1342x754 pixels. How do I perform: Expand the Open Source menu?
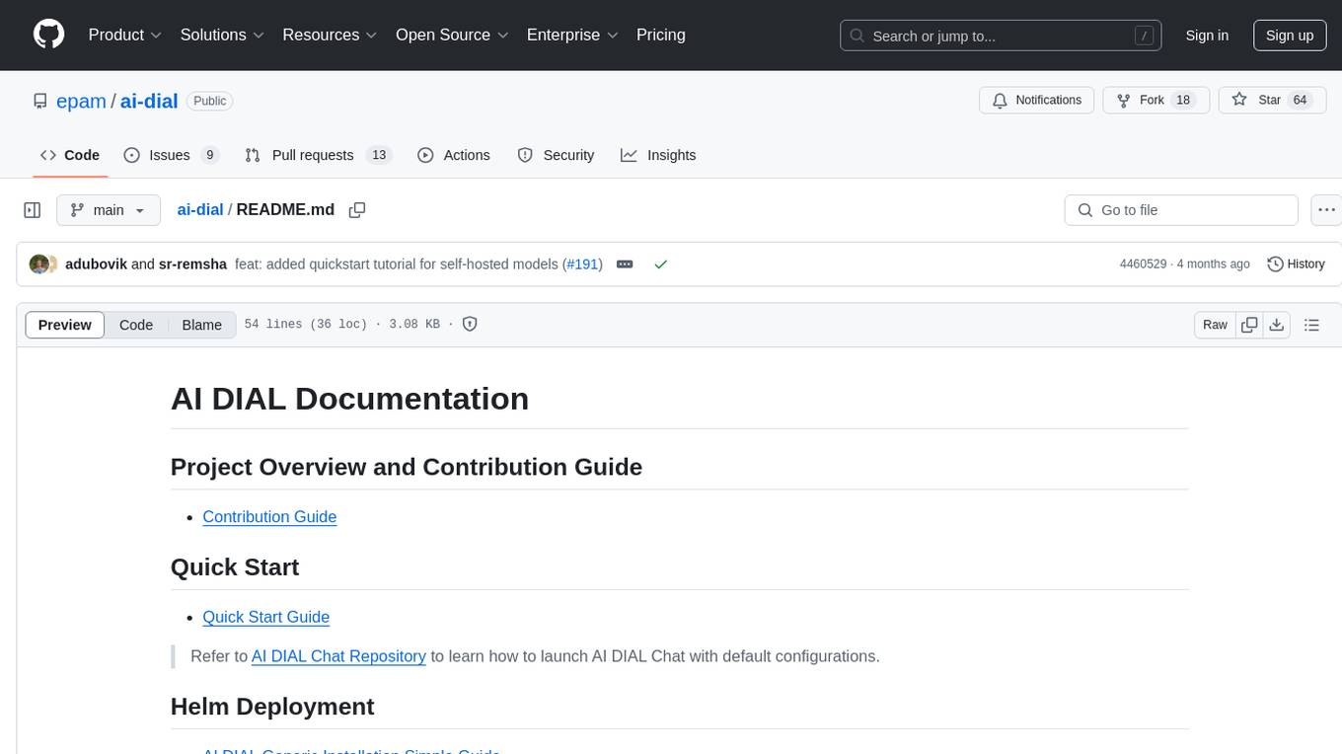pos(452,35)
